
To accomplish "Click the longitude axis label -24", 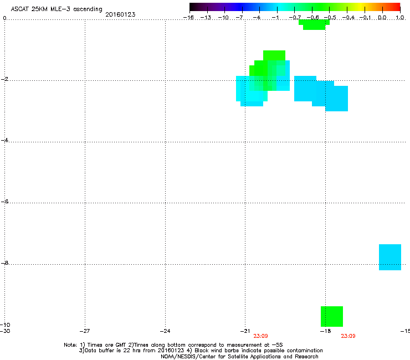I will click(x=165, y=331).
